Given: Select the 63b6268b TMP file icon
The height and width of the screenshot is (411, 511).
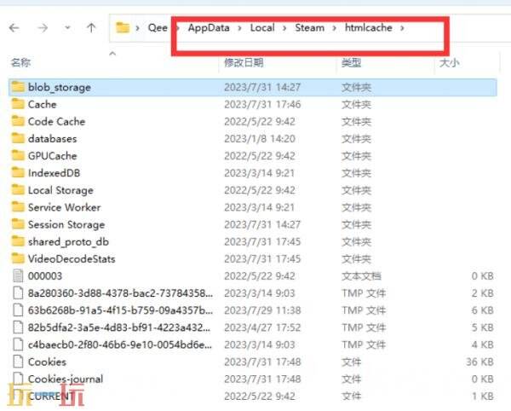Looking at the screenshot, I should (18, 310).
